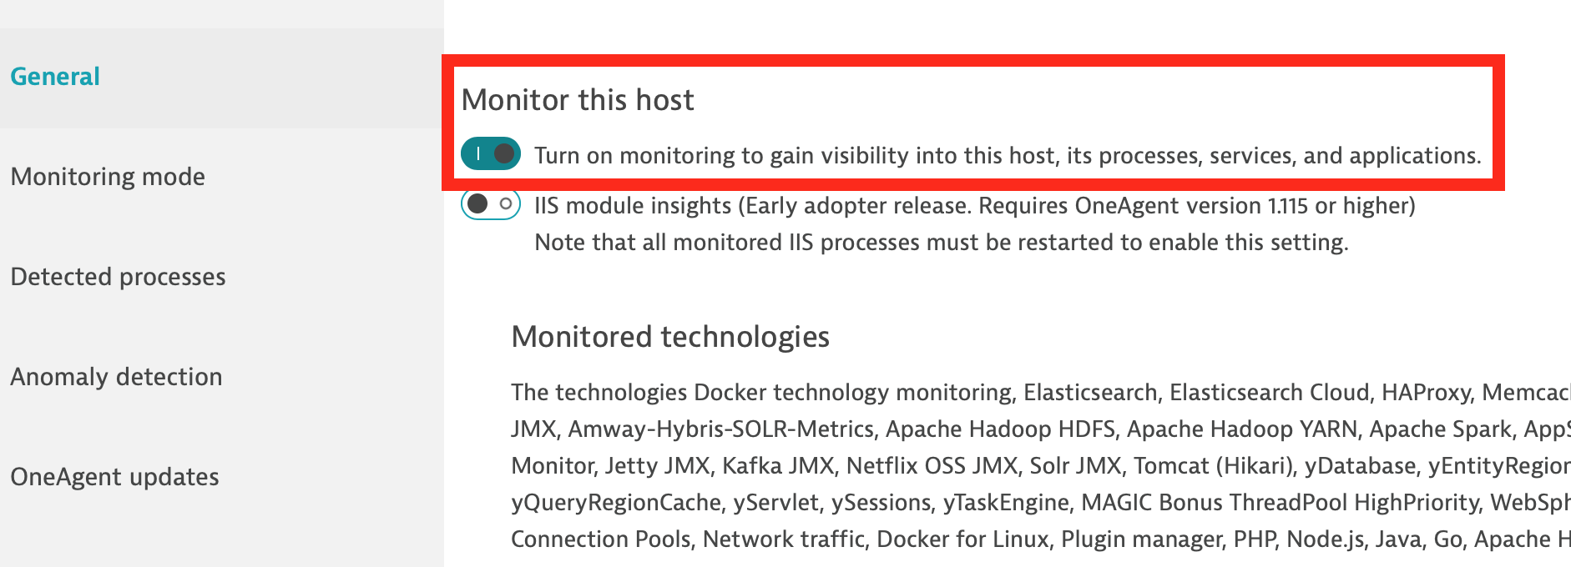The height and width of the screenshot is (567, 1571).
Task: Click the note about restarting IIS processes
Action: click(942, 243)
